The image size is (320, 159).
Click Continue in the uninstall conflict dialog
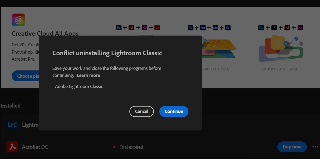pos(174,111)
